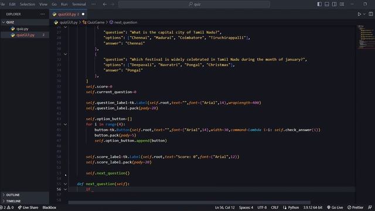Go forward with the right arrow
This screenshot has height=211, width=375.
112,4
